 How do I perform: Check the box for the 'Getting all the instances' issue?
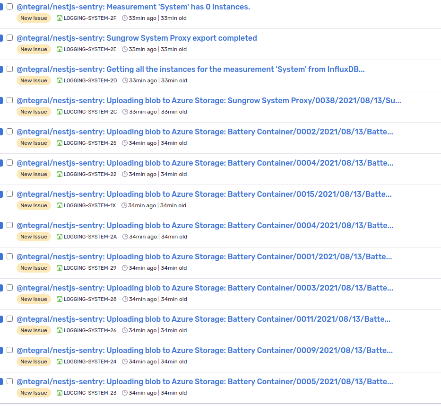(10, 69)
